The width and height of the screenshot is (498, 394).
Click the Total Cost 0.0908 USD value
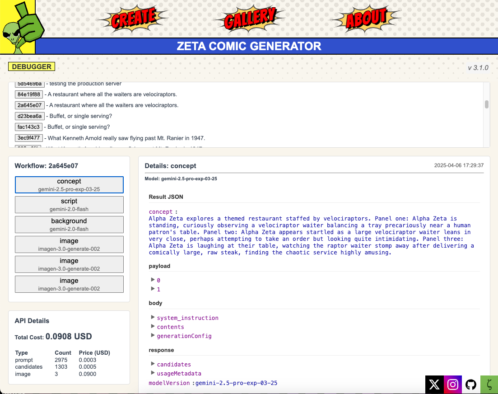pos(69,337)
